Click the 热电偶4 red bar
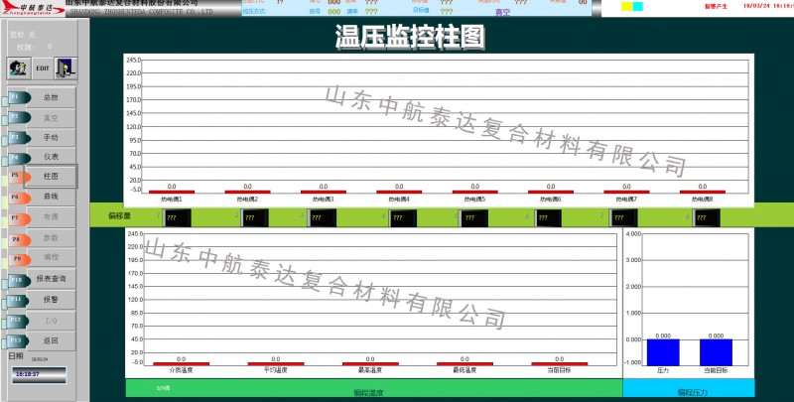The width and height of the screenshot is (794, 402). 399,192
